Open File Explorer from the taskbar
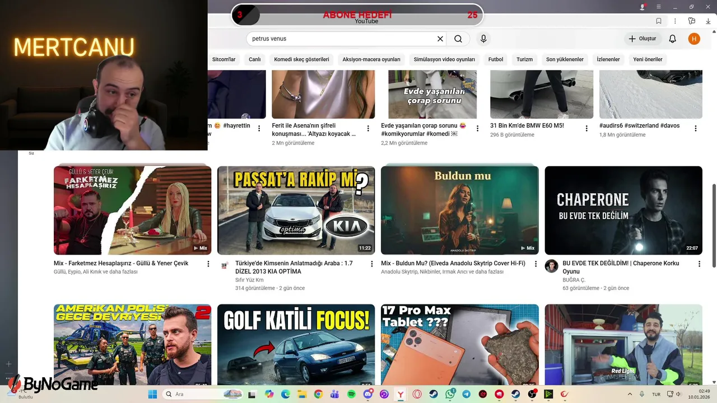This screenshot has height=403, width=717. coord(302,394)
